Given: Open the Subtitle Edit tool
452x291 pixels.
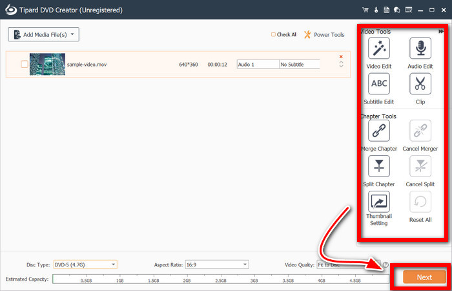Looking at the screenshot, I should point(378,85).
